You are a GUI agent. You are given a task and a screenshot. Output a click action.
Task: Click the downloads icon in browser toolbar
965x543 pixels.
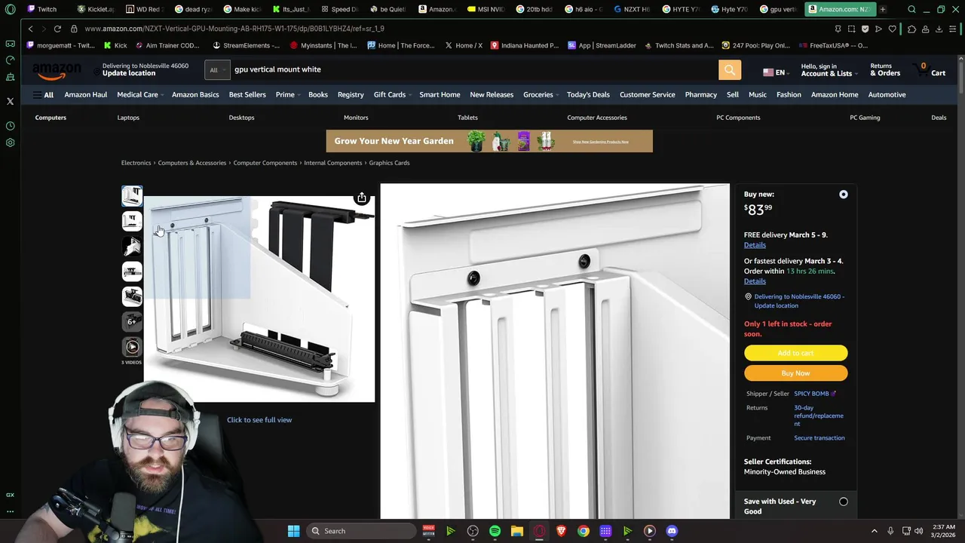pos(939,29)
